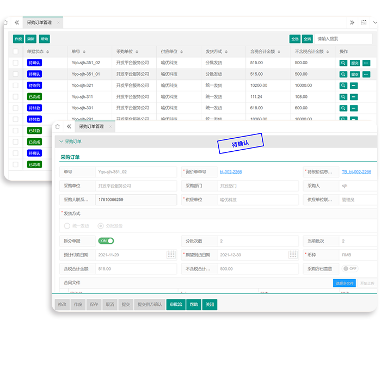The height and width of the screenshot is (381, 381).
Task: Sort by the 发货方式 column arrows
Action: (226, 52)
